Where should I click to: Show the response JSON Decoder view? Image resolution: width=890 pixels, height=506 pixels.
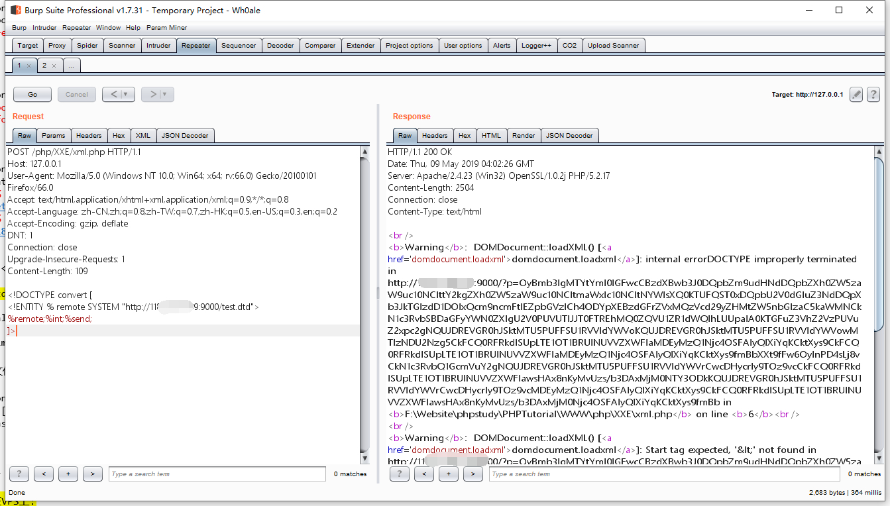(x=569, y=136)
